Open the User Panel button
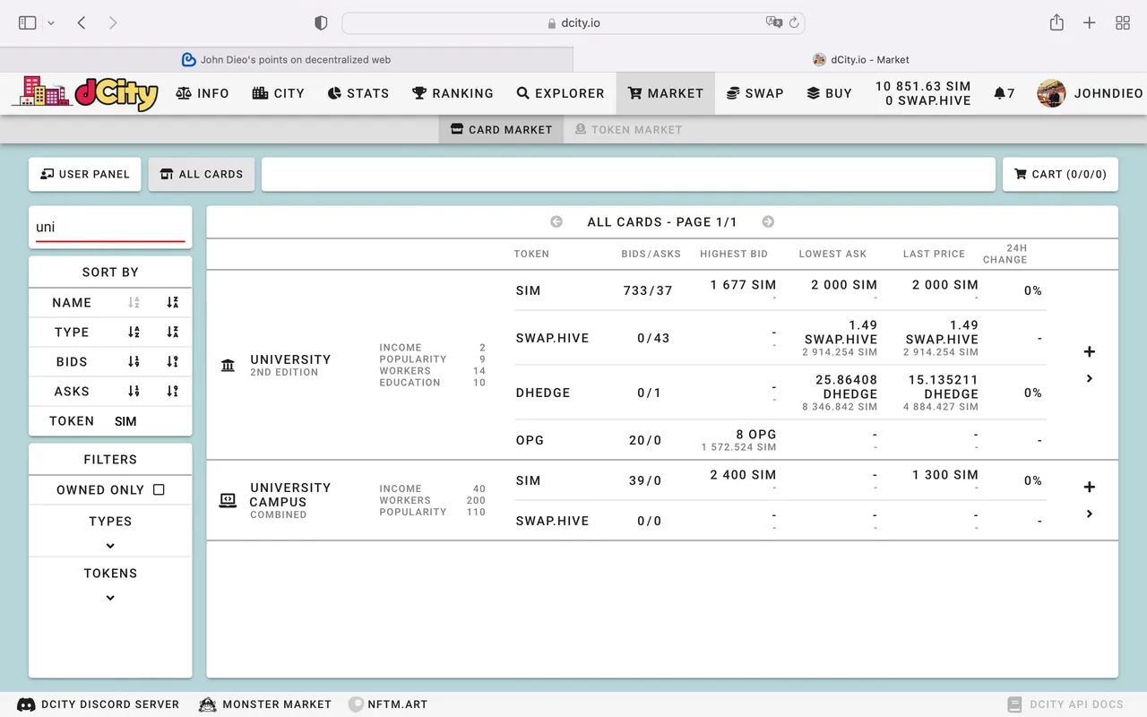 tap(85, 174)
